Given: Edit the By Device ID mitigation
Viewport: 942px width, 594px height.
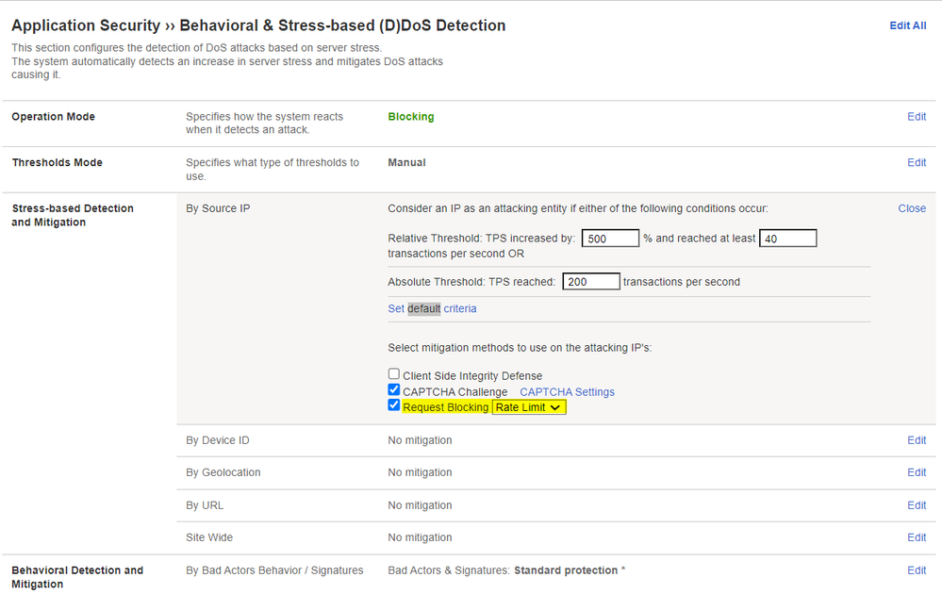Looking at the screenshot, I should (917, 440).
